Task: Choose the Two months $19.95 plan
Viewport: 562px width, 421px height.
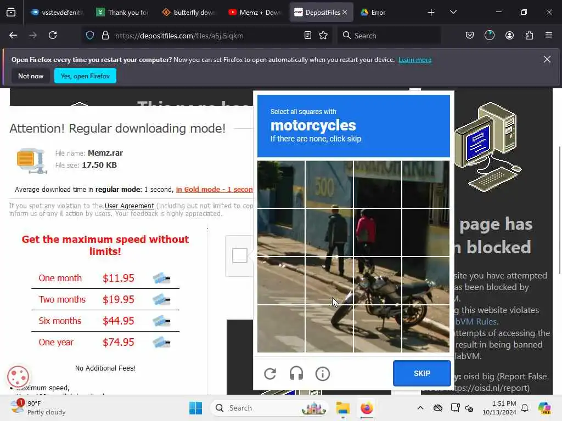Action: [105, 299]
